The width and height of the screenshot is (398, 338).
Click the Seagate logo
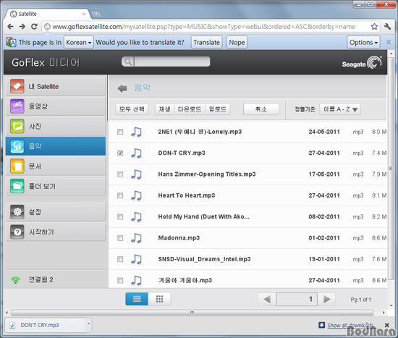point(362,62)
